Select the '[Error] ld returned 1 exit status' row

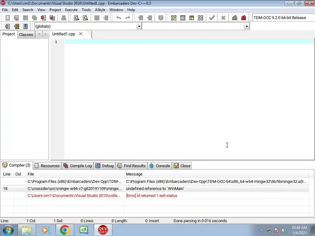pyautogui.click(x=155, y=196)
